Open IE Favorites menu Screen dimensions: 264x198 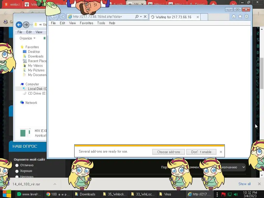(86, 23)
